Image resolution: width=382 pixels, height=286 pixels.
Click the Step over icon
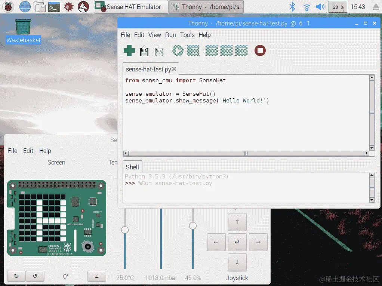coord(212,51)
